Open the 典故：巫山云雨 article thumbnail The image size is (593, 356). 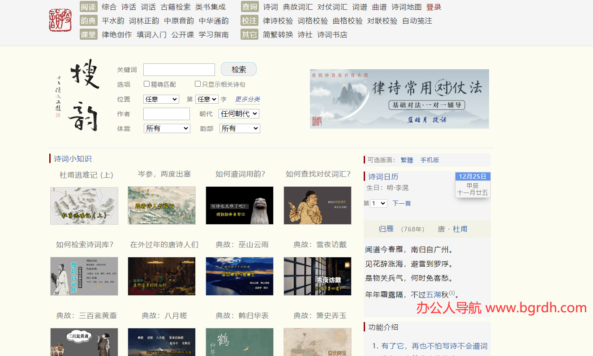(240, 276)
